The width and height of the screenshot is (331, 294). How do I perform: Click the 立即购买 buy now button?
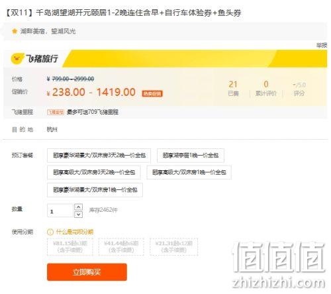(87, 272)
